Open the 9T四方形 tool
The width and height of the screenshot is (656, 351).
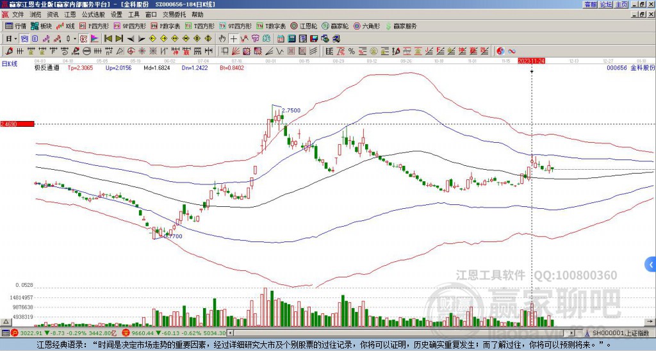(x=236, y=26)
